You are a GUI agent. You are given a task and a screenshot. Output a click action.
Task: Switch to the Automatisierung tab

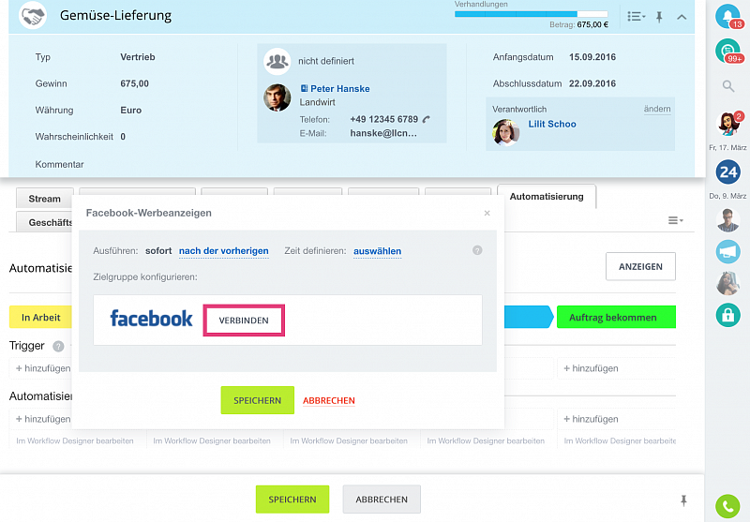pos(547,197)
